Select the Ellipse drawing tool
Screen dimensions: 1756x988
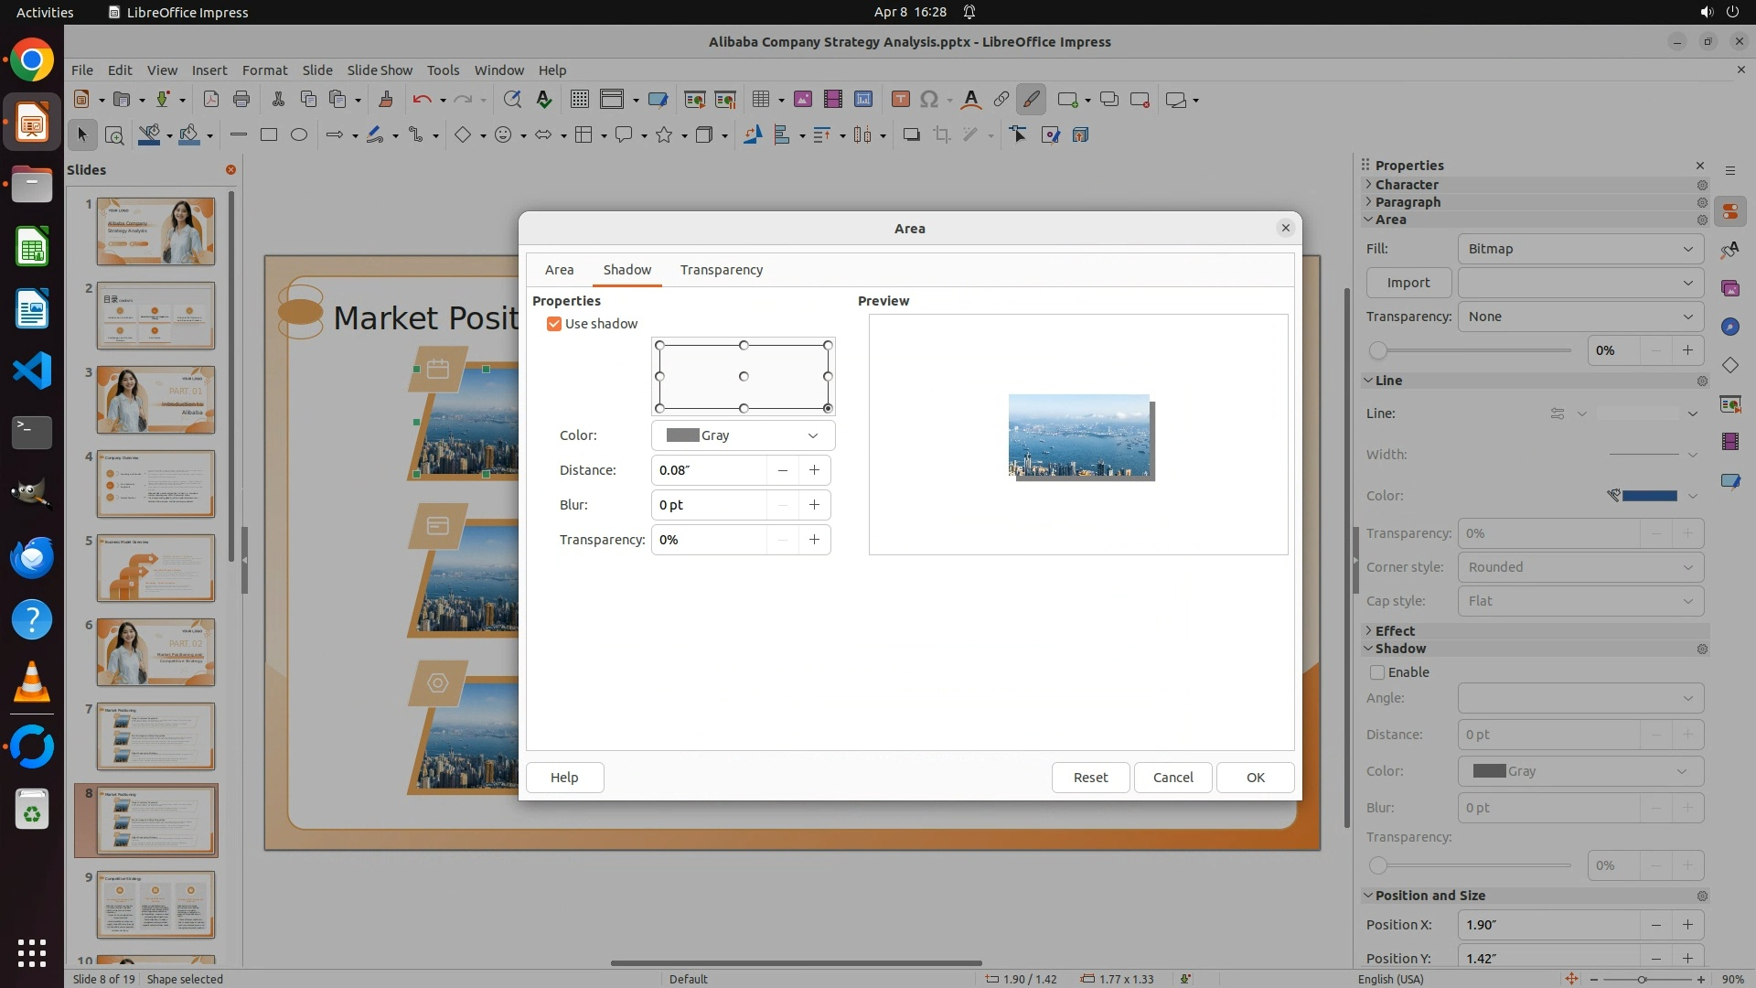click(298, 135)
